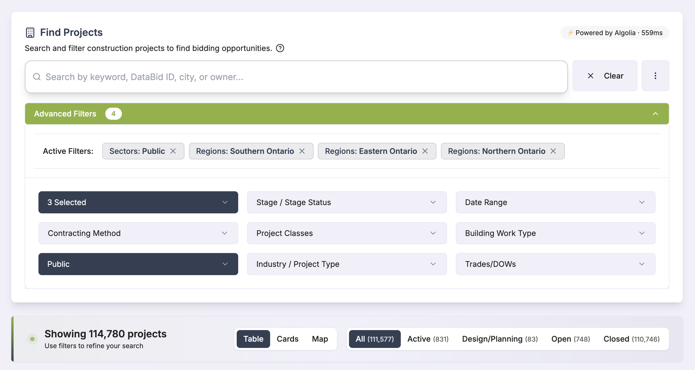Remove the Sectors: Public filter chip
The height and width of the screenshot is (370, 695).
(x=173, y=151)
